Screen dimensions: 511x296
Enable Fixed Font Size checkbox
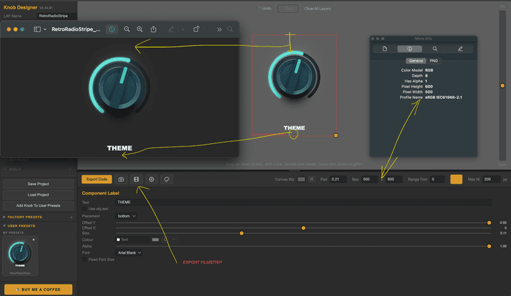tap(85, 260)
